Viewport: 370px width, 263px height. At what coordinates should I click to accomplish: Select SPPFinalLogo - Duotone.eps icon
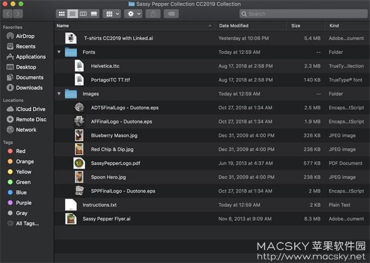point(80,191)
